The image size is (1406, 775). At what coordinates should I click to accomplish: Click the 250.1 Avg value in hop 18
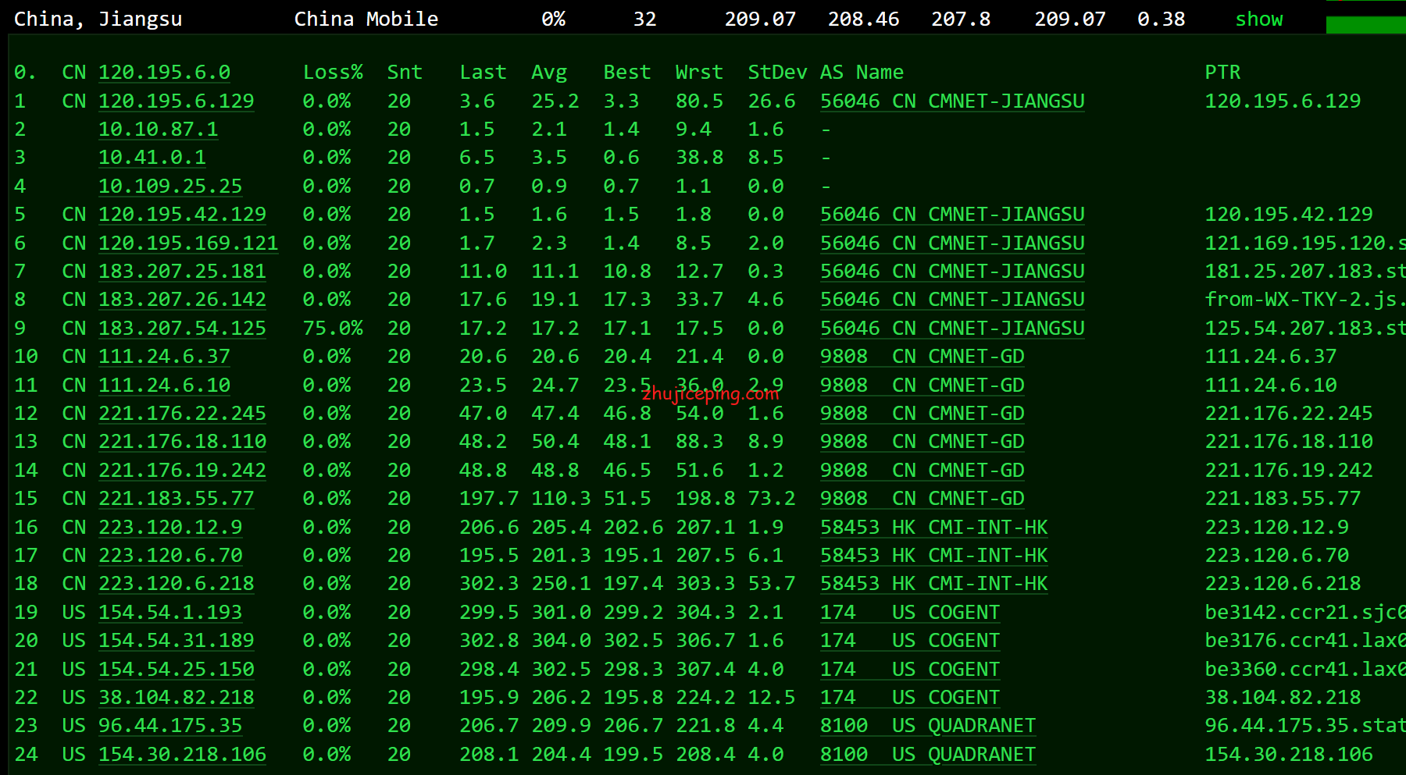561,583
